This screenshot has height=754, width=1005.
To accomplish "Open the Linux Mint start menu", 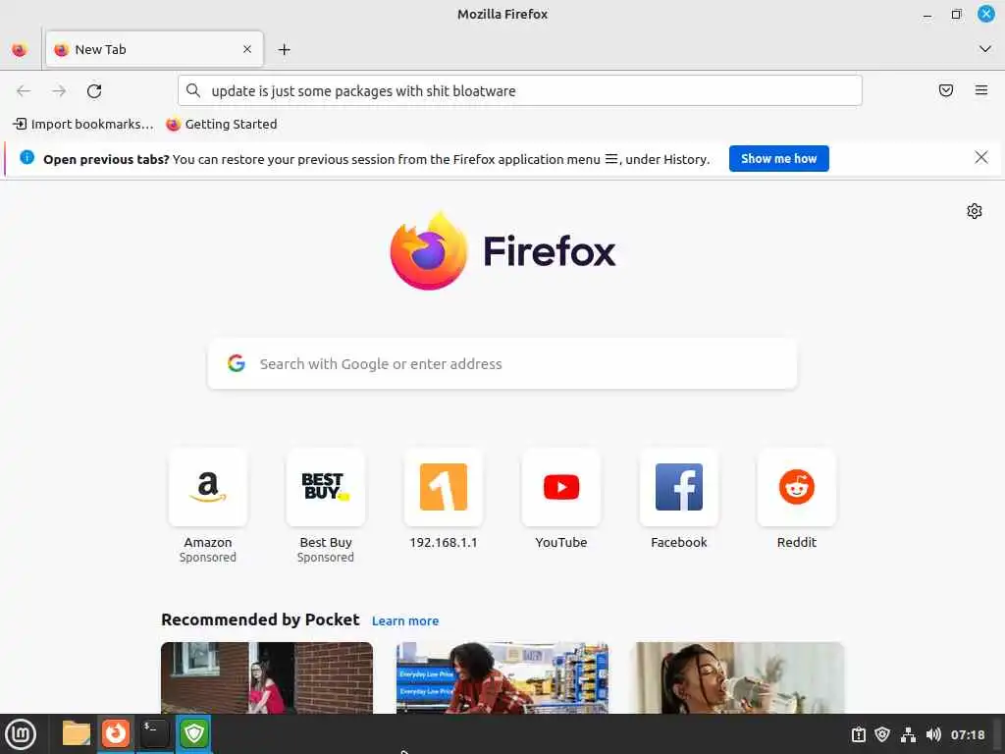I will pyautogui.click(x=22, y=734).
